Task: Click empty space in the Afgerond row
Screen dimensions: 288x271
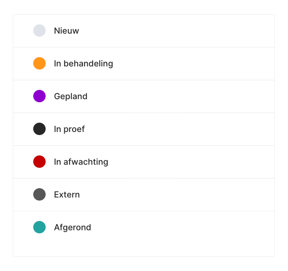Action: (186, 228)
